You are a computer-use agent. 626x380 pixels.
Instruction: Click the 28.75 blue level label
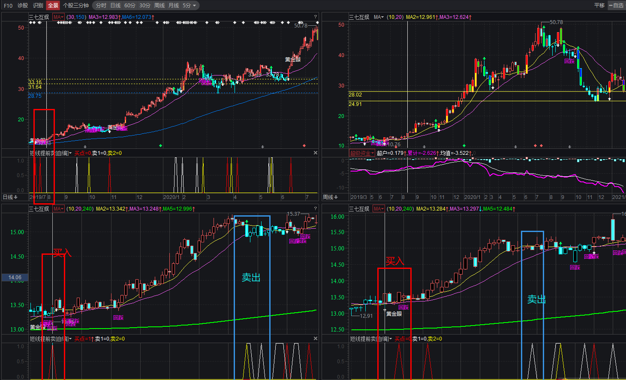coord(35,96)
